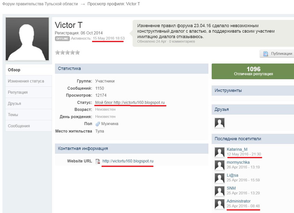Click the male gender icon
The height and width of the screenshot is (213, 294).
pos(97,124)
